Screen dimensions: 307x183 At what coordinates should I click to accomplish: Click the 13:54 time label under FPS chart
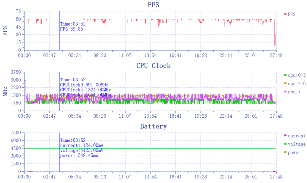click(150, 55)
